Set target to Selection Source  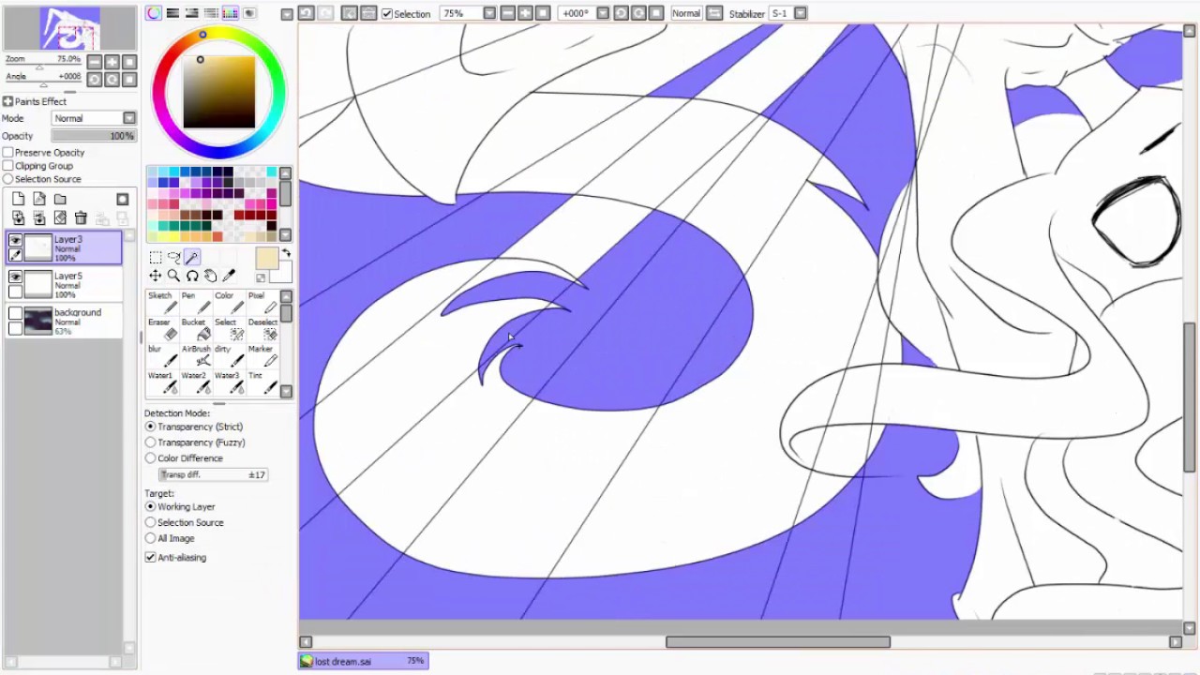pyautogui.click(x=150, y=522)
